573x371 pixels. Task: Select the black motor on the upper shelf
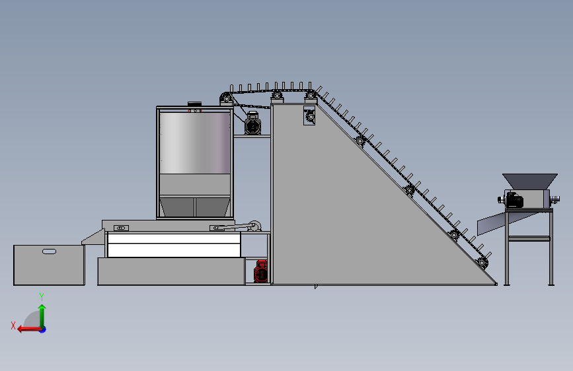(x=252, y=123)
